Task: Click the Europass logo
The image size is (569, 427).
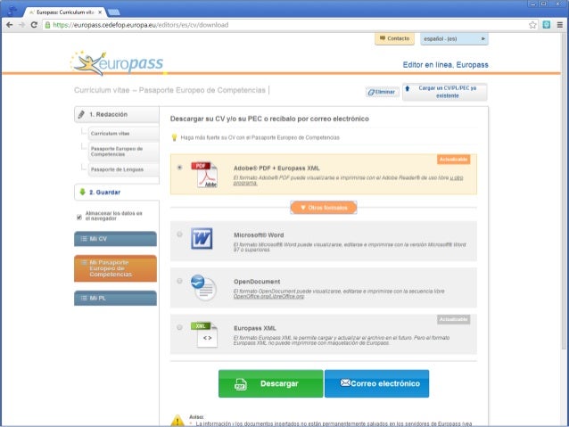Action: pos(117,62)
